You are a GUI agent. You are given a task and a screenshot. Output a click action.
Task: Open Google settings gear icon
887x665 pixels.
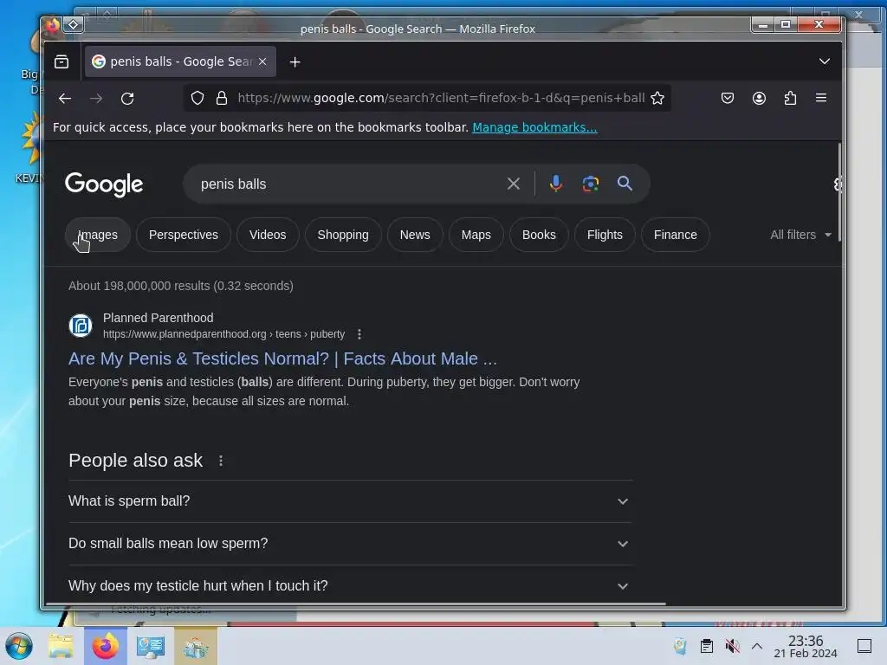coord(838,184)
